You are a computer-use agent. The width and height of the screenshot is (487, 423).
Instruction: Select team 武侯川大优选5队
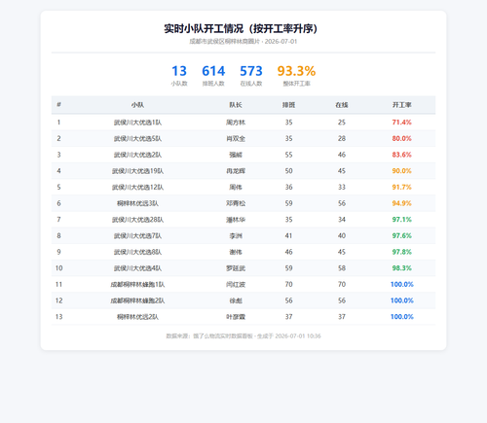(137, 138)
